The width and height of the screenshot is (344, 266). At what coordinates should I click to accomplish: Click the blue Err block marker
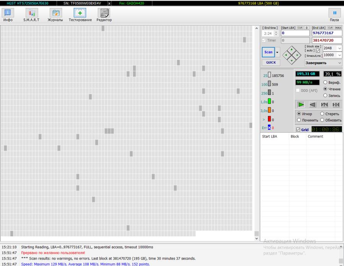(x=269, y=127)
